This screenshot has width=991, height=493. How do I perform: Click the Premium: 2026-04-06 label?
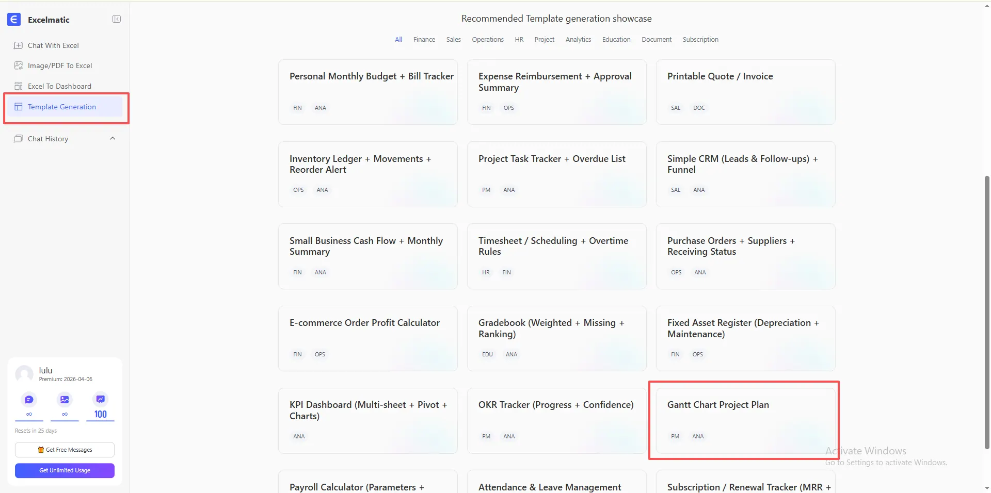tap(66, 379)
